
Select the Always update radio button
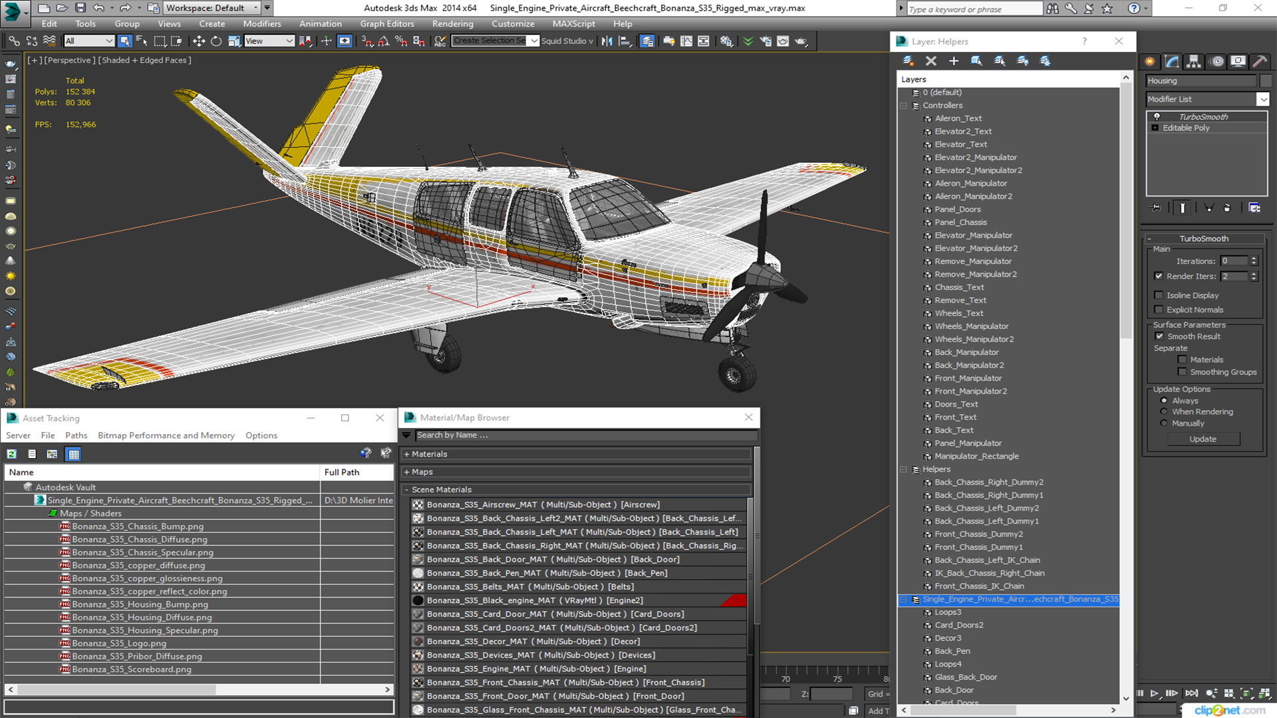(1164, 401)
